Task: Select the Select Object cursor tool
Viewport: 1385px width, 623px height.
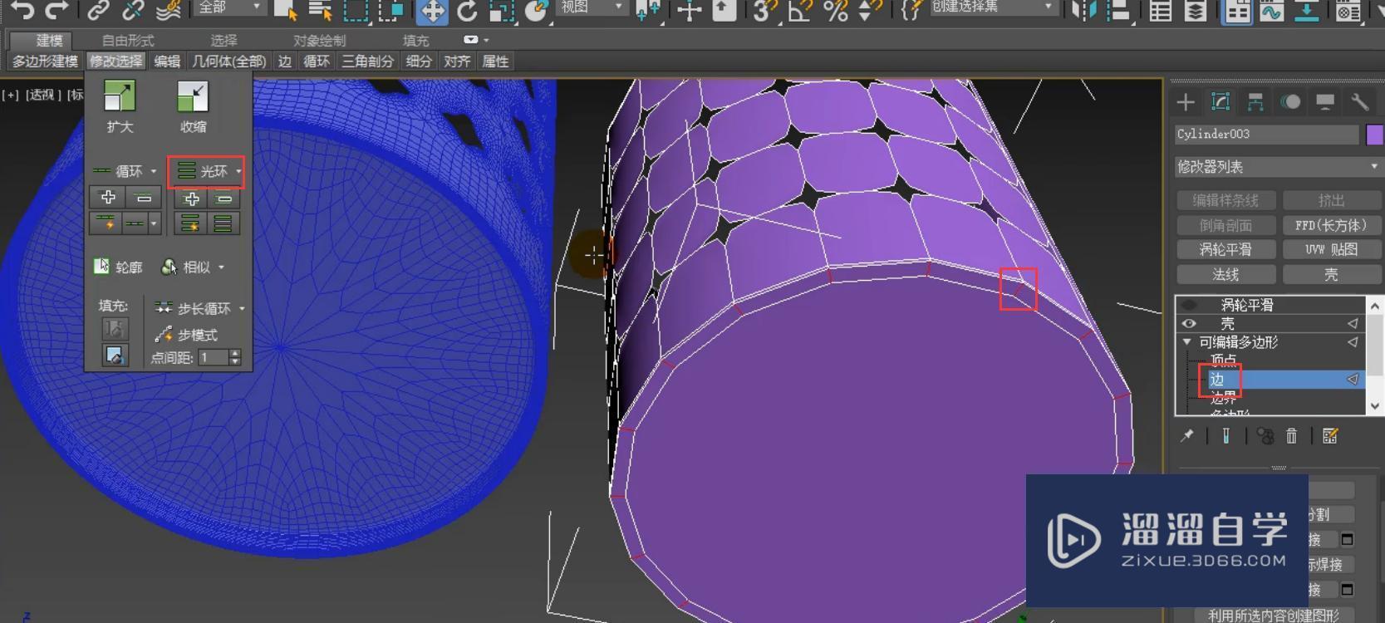Action: pos(286,10)
